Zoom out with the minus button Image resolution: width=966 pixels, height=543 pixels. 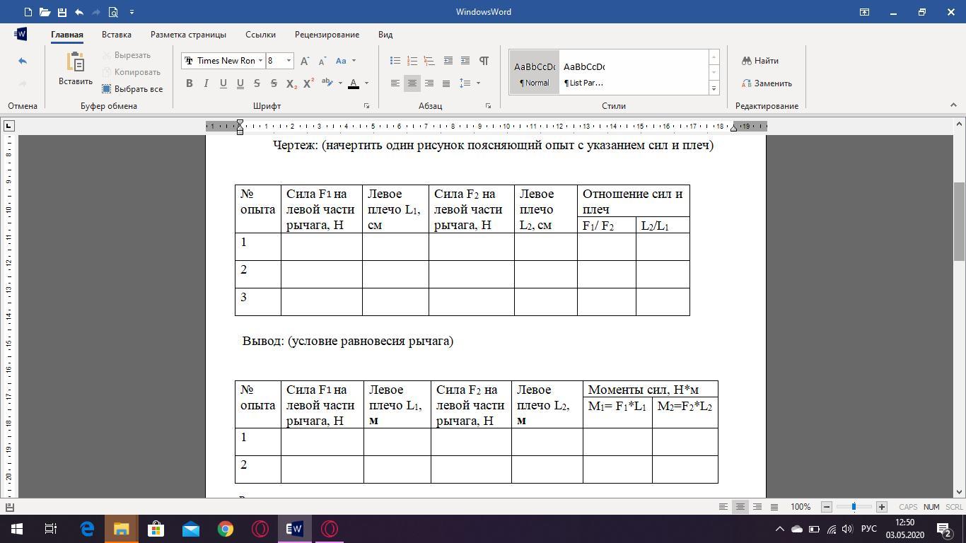point(826,507)
